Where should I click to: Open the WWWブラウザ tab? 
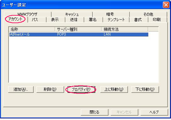click(27, 14)
